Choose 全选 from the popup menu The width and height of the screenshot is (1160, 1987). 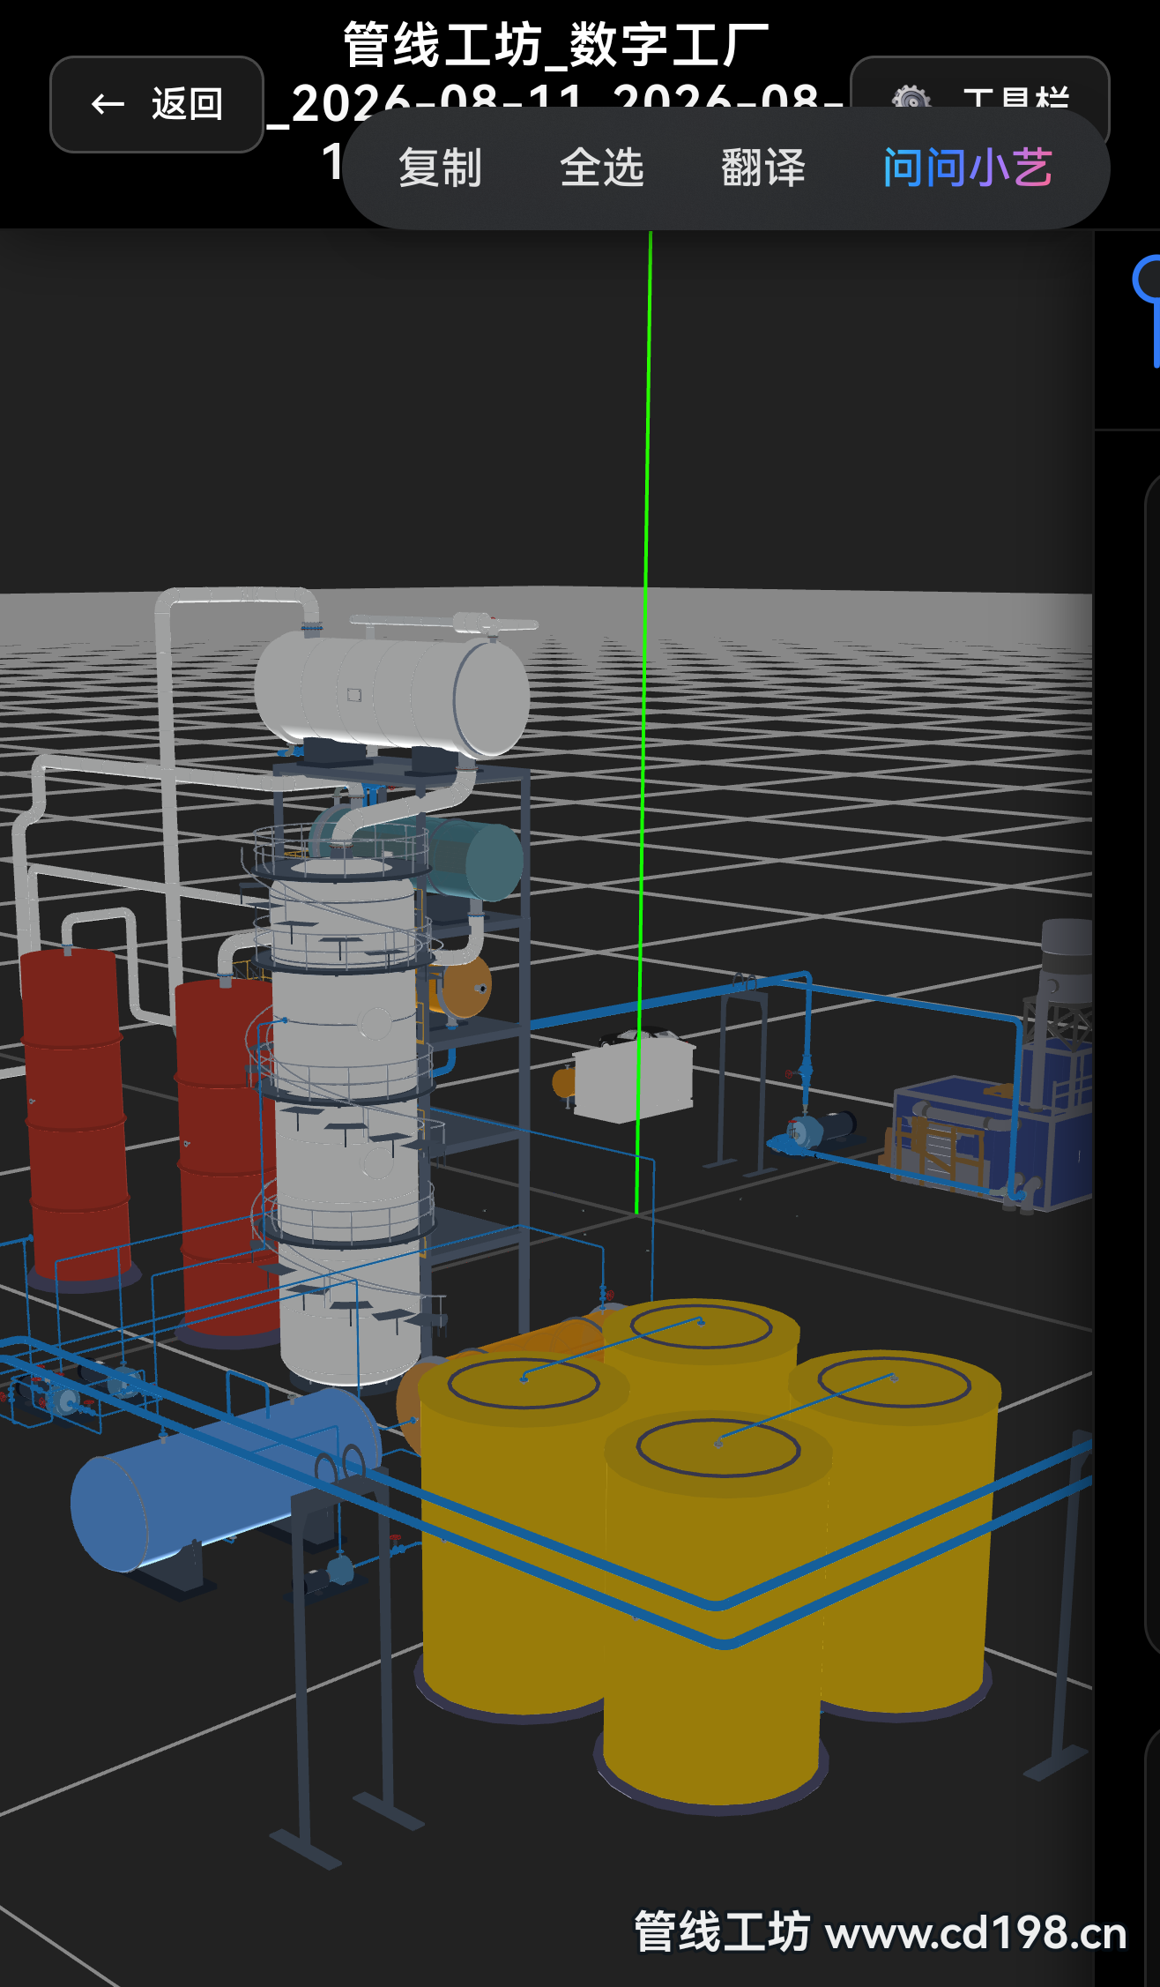601,168
